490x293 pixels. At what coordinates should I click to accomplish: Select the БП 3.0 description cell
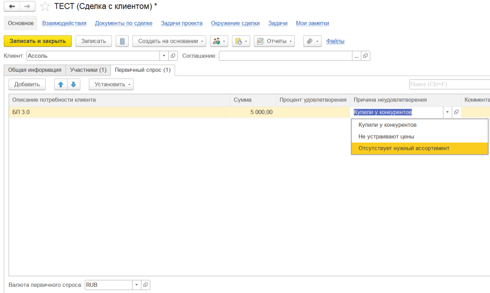coord(119,112)
